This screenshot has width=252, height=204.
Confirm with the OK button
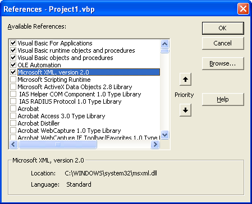click(x=223, y=28)
